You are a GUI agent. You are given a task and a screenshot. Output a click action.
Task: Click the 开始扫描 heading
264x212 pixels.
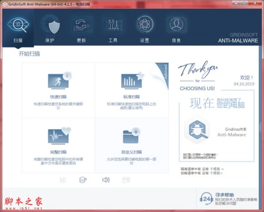pyautogui.click(x=29, y=54)
